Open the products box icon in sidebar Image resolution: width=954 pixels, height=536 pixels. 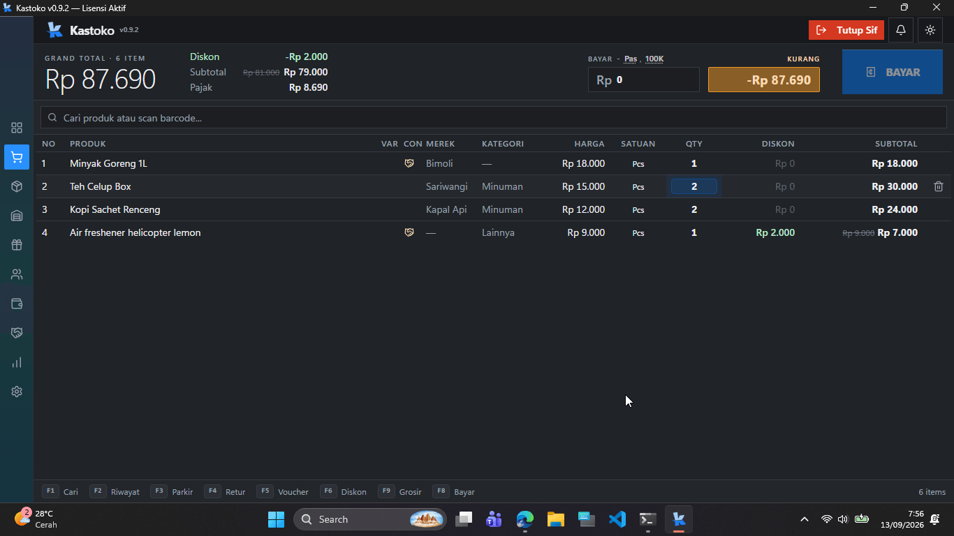point(17,186)
